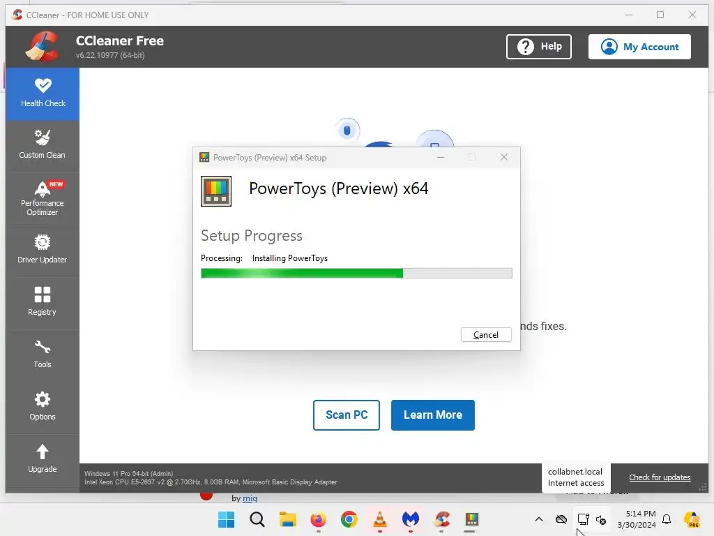Click "v6.22.10977 (64-bit)" version text
Viewport: 714px width, 536px height.
[x=110, y=55]
